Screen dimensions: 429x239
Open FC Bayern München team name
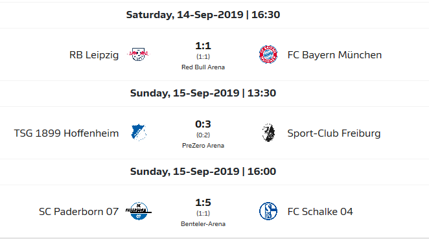tap(334, 55)
